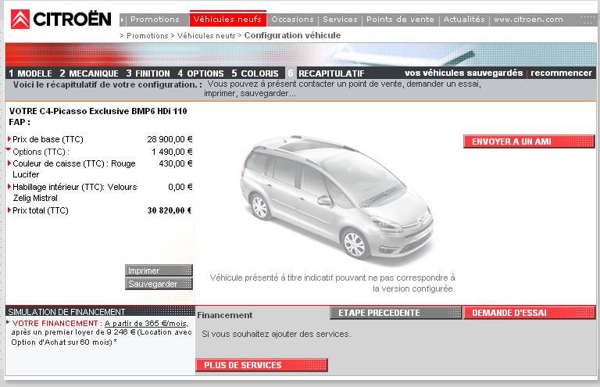600x387 pixels.
Task: Open the Actualités tab
Action: (464, 19)
